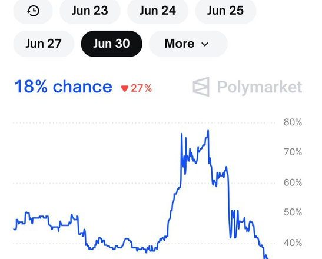This screenshot has height=259, width=322.
Task: Click the red down triangle indicator
Action: (125, 88)
